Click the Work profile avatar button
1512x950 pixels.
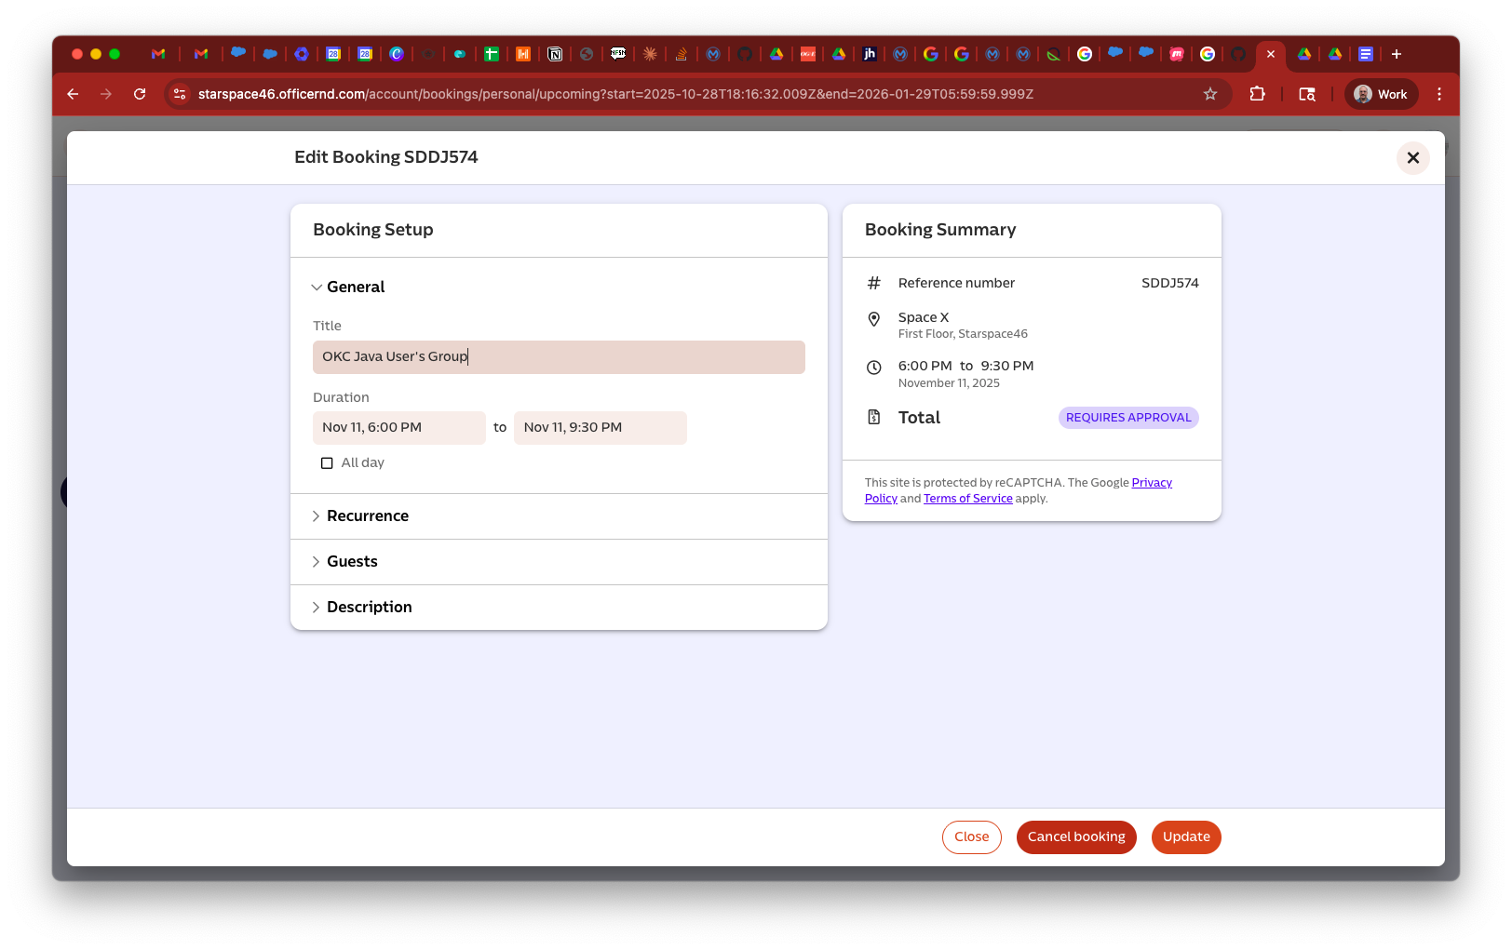[1381, 94]
